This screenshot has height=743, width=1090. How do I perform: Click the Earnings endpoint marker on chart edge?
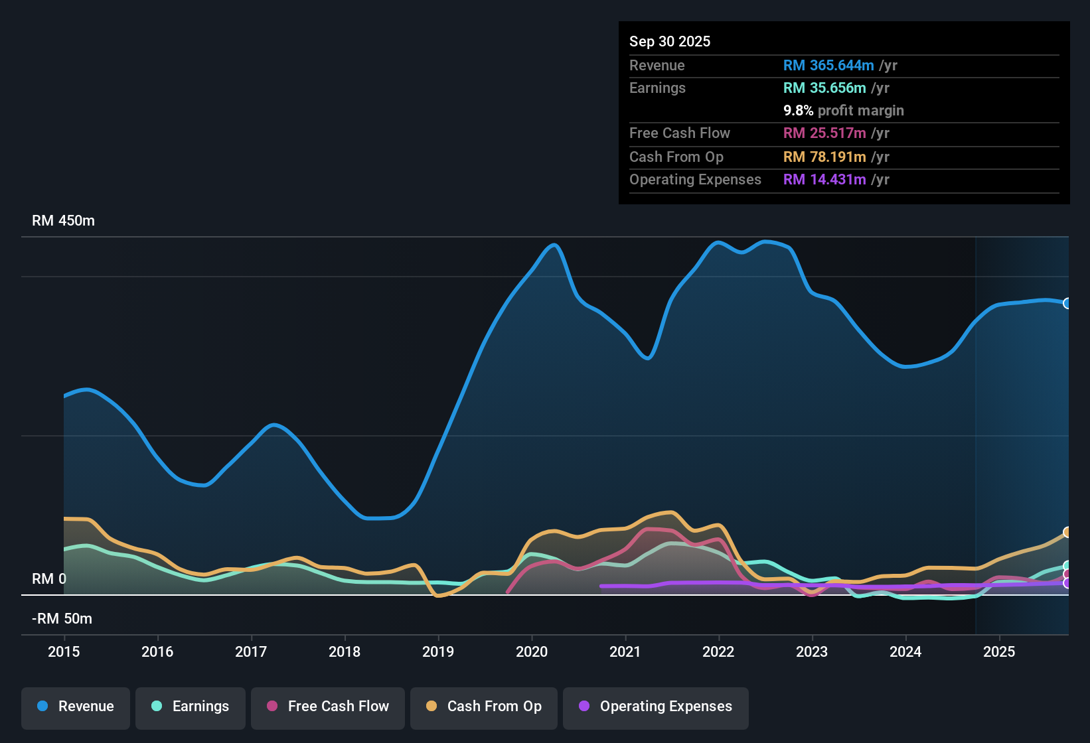tap(1067, 564)
